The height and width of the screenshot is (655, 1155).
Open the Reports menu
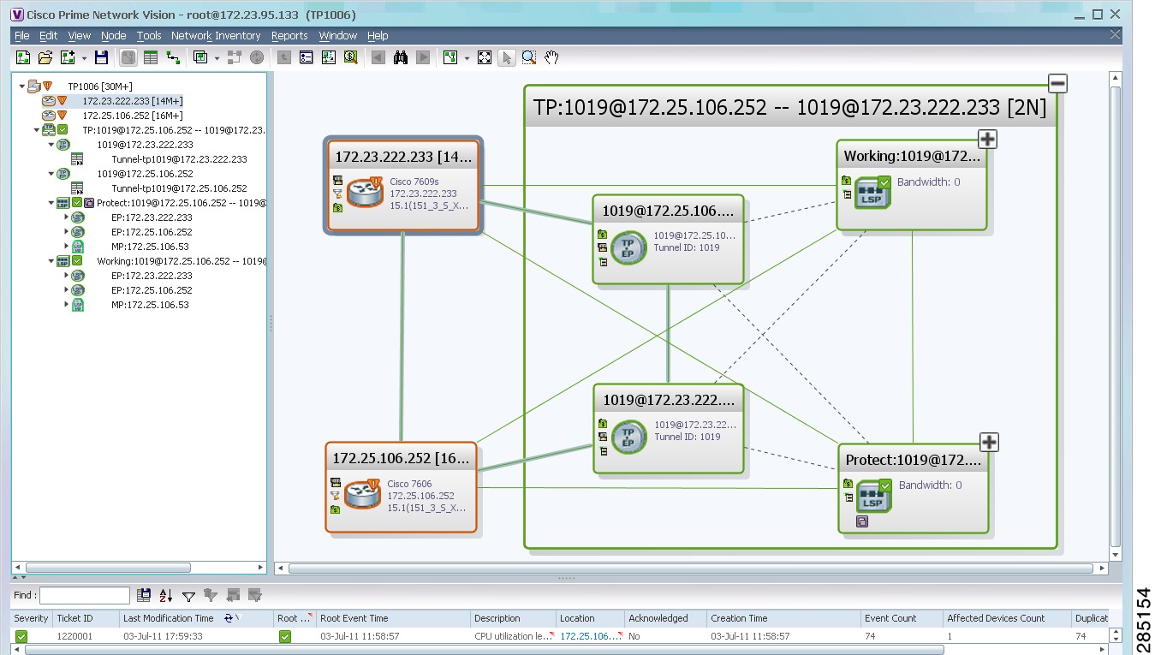[x=289, y=36]
